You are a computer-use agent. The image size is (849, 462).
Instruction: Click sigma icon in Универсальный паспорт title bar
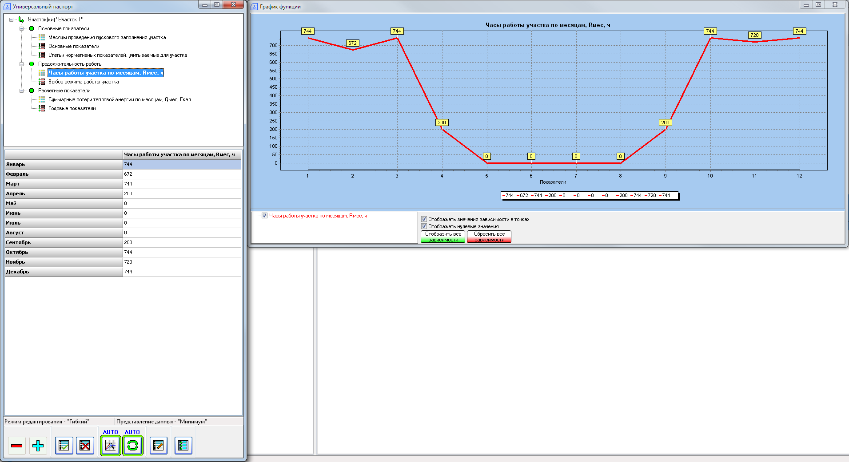tap(7, 7)
